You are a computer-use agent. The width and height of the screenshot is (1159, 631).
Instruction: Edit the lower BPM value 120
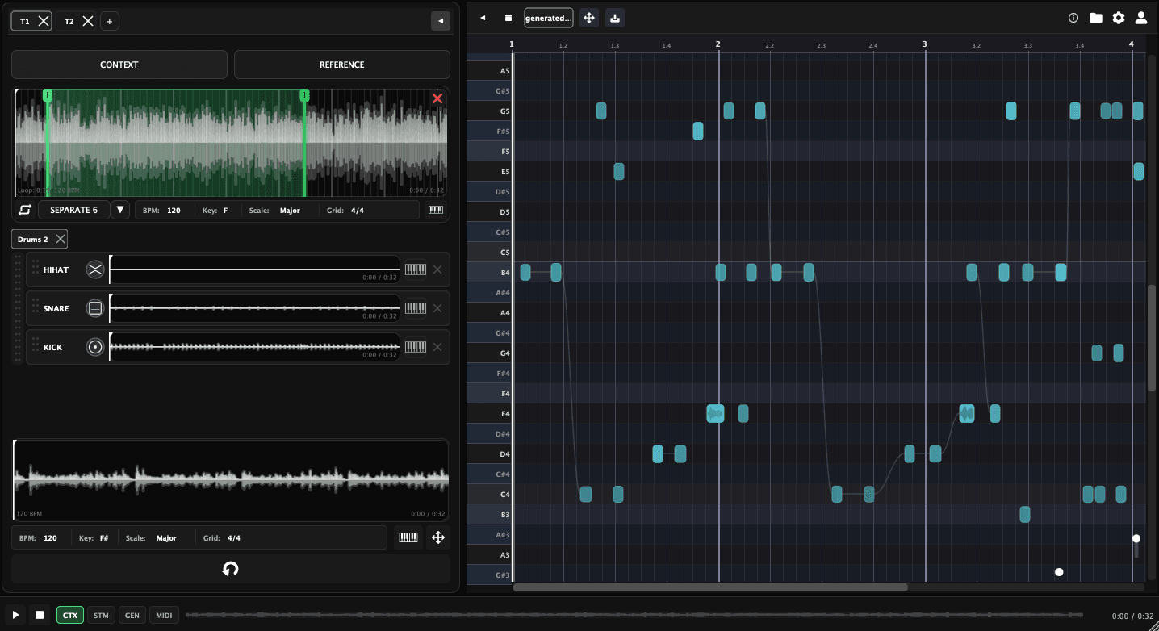tap(50, 538)
